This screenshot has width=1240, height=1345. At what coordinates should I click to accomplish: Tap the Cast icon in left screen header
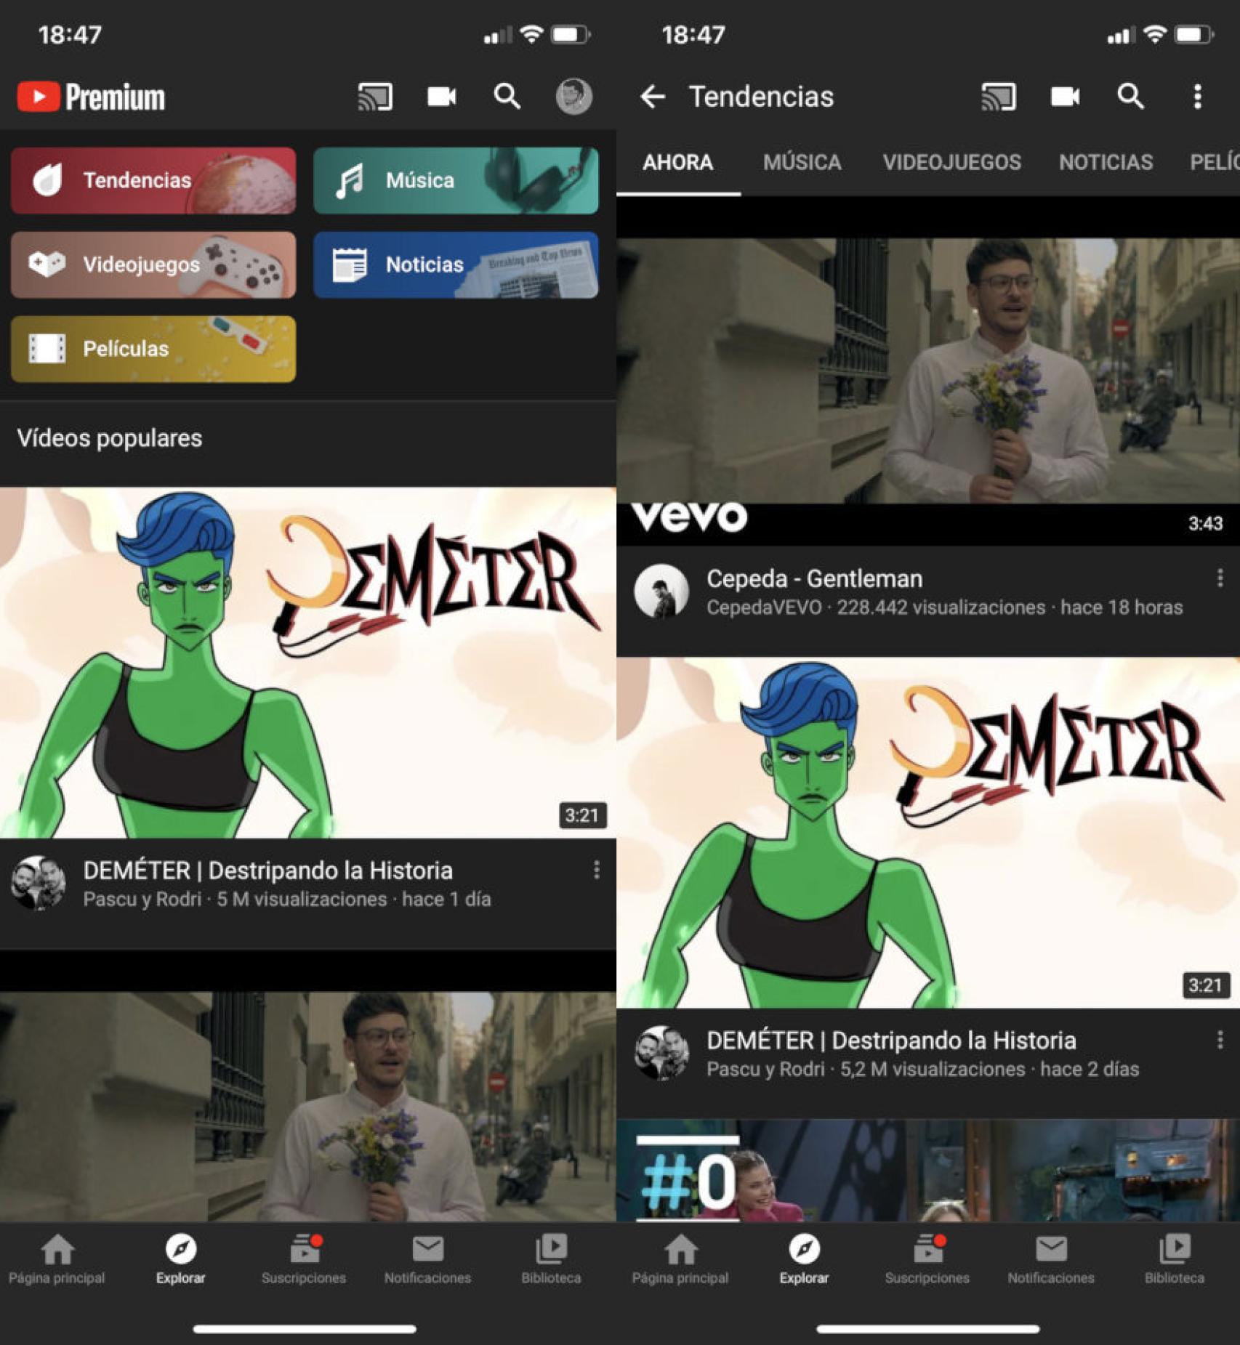click(x=375, y=97)
